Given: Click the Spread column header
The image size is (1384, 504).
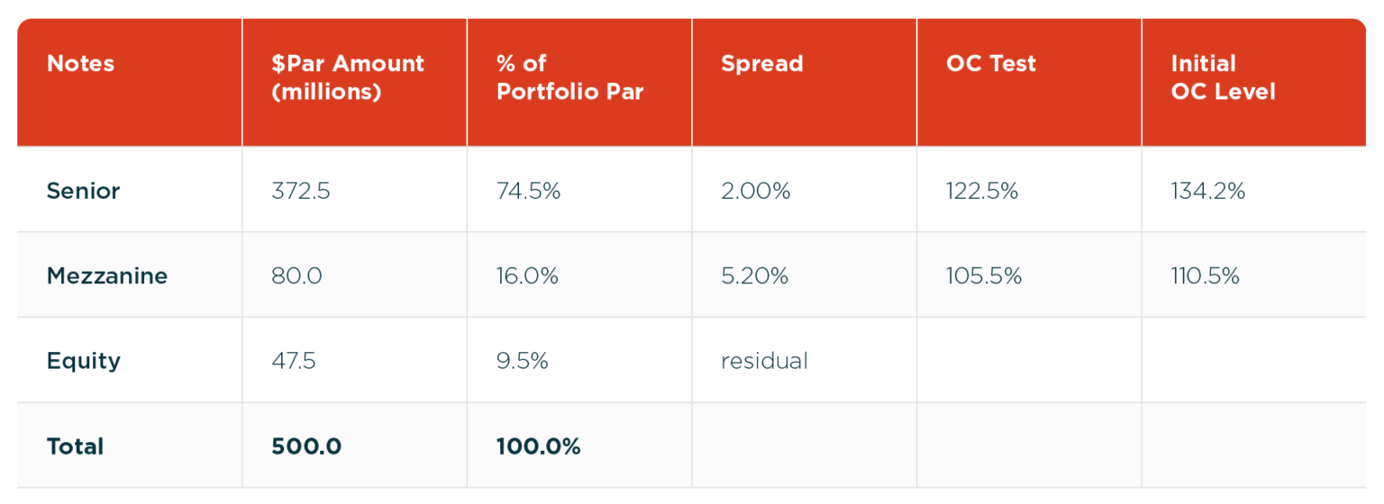Looking at the screenshot, I should [761, 64].
